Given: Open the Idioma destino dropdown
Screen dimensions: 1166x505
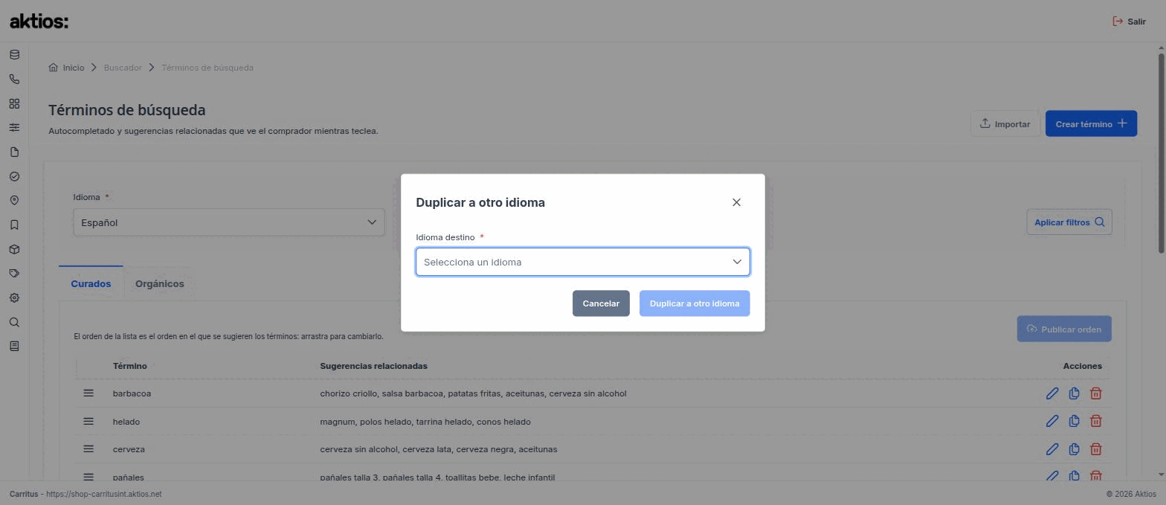Looking at the screenshot, I should 583,262.
